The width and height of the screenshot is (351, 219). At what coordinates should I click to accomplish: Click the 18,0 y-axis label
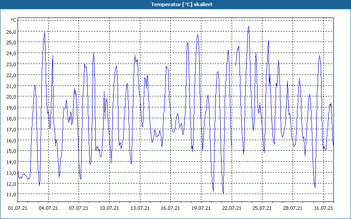(11, 118)
